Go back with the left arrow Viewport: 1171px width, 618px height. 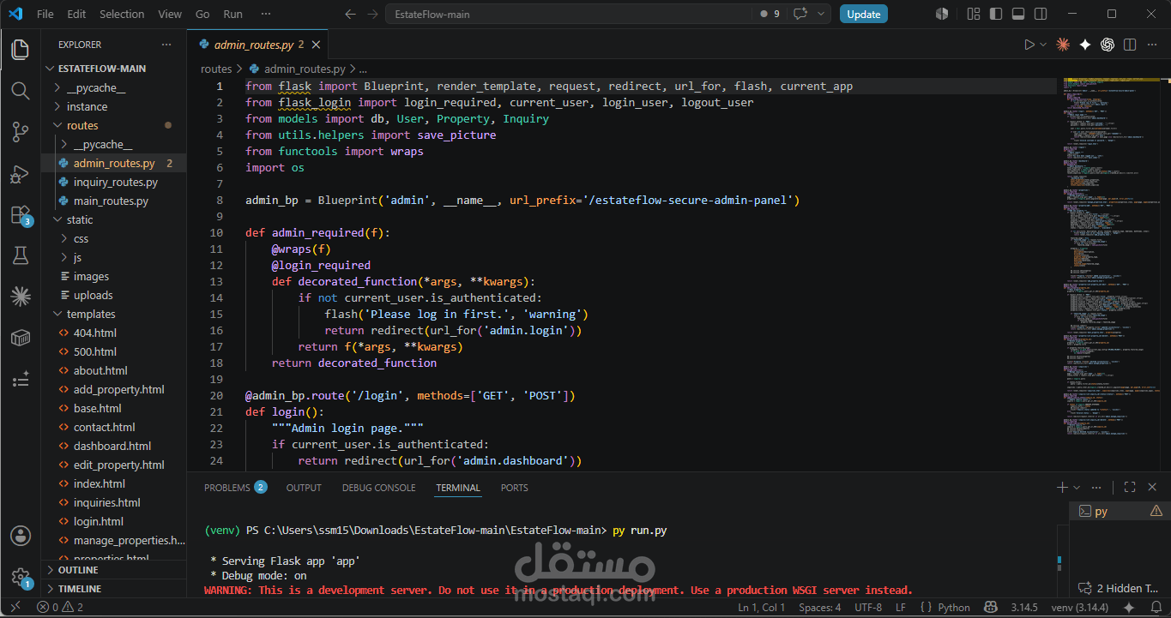349,14
